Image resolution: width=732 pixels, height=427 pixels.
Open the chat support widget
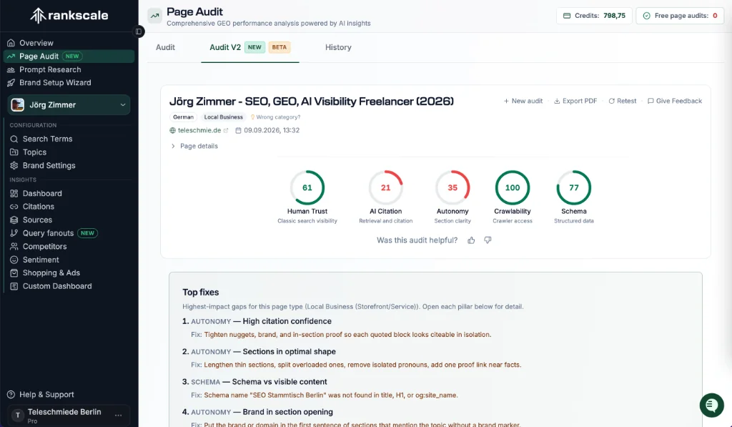[x=711, y=405]
